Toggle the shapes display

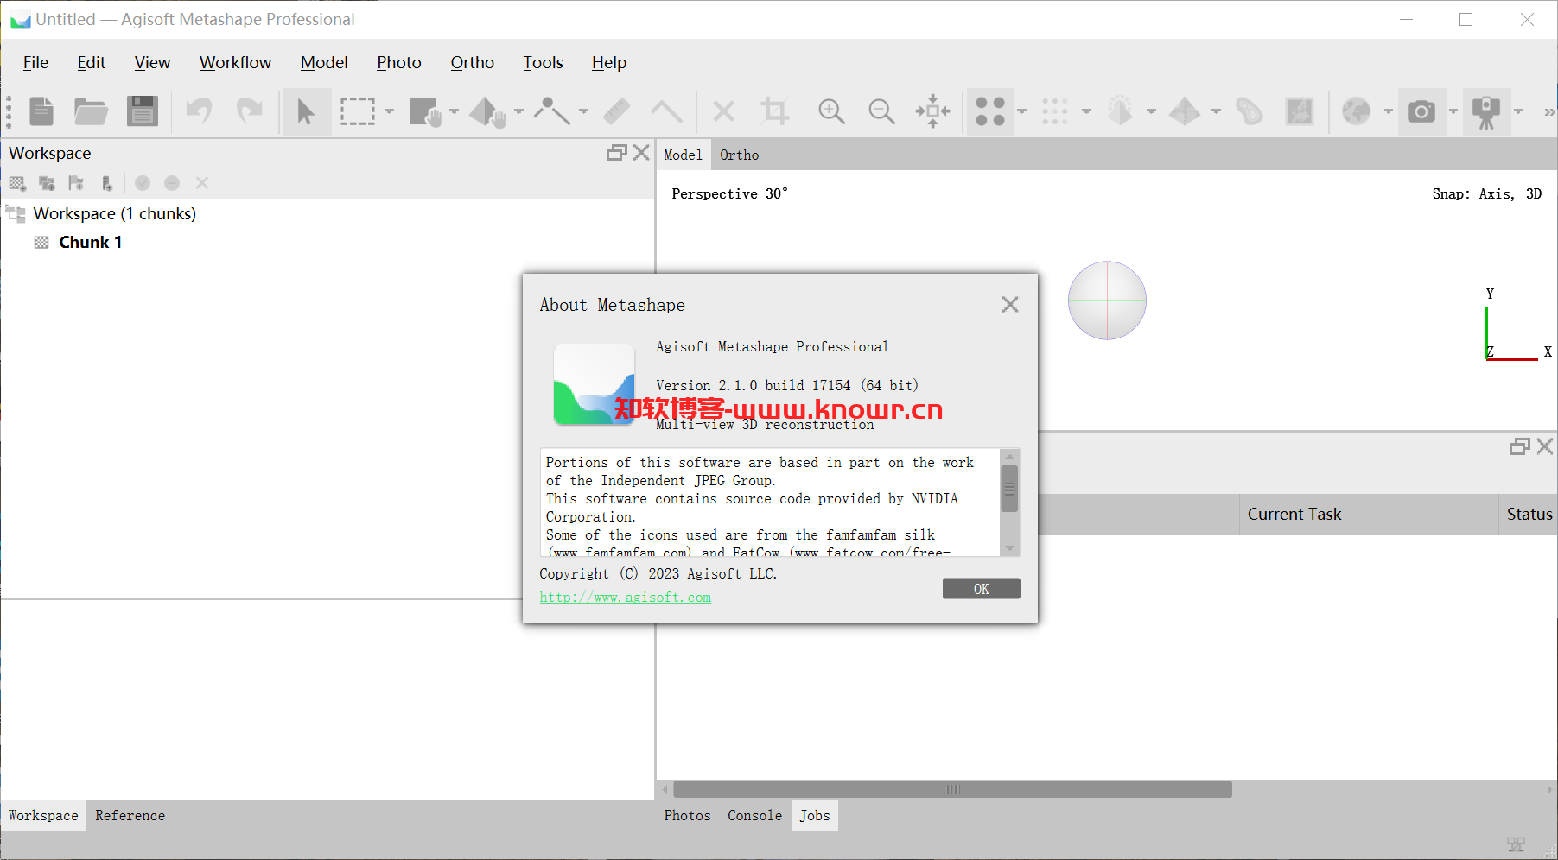1249,111
